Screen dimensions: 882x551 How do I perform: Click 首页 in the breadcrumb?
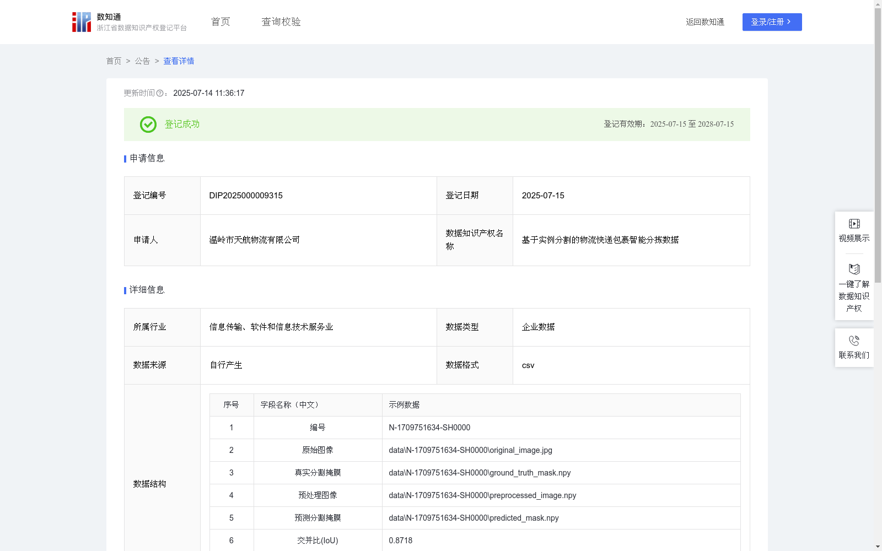point(114,61)
